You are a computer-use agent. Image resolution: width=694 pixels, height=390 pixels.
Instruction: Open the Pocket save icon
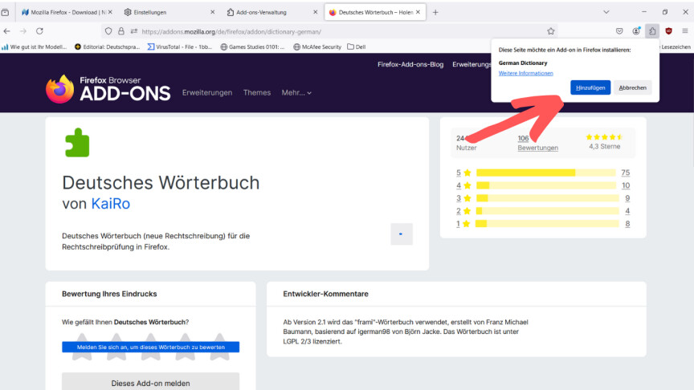(619, 31)
